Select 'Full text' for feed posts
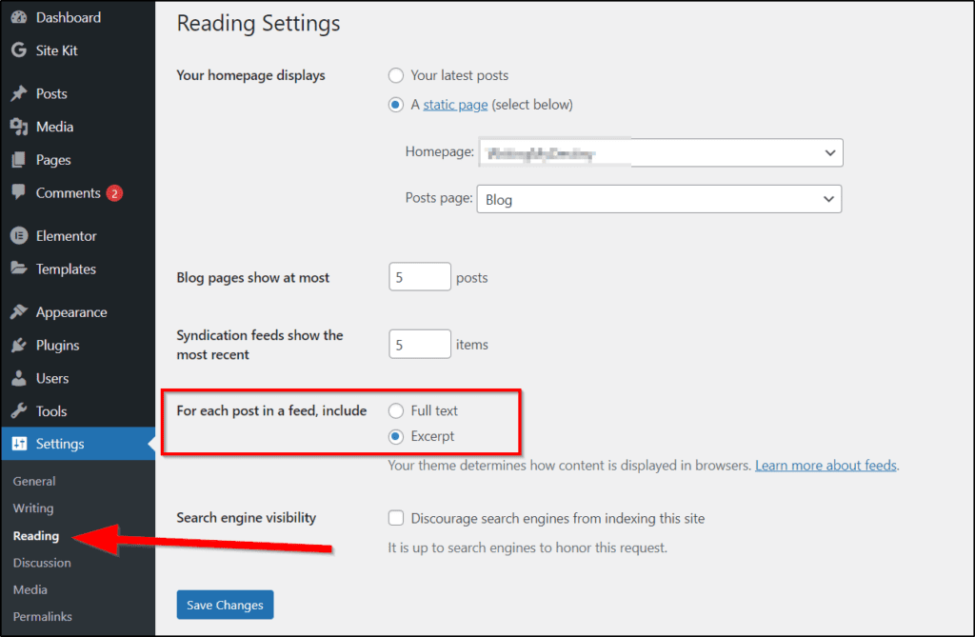Viewport: 975px width, 637px height. (395, 410)
